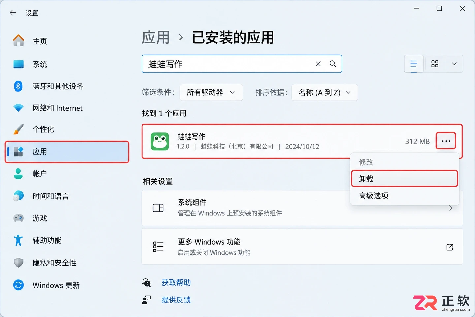Open the 系统 monitor icon

18,64
